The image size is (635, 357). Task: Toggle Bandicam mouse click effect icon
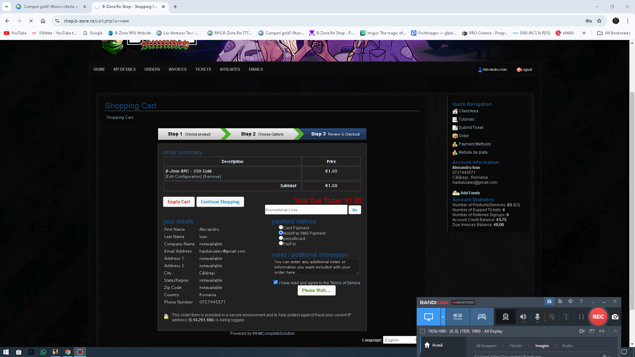[552, 317]
